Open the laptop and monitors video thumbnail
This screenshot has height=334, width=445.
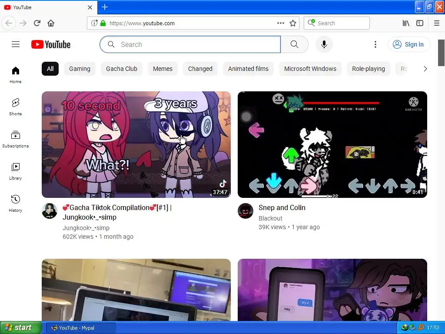[136, 290]
